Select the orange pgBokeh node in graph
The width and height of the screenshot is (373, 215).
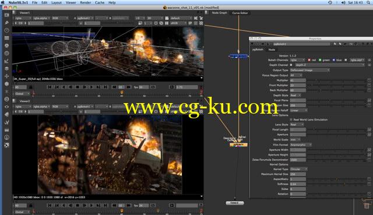[x=238, y=144]
